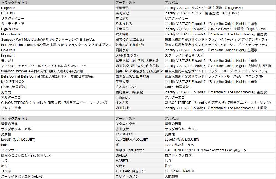Viewport: 276px width, 179px height.
Task: Click the track cell "フレンド革命"
Action: point(57,108)
